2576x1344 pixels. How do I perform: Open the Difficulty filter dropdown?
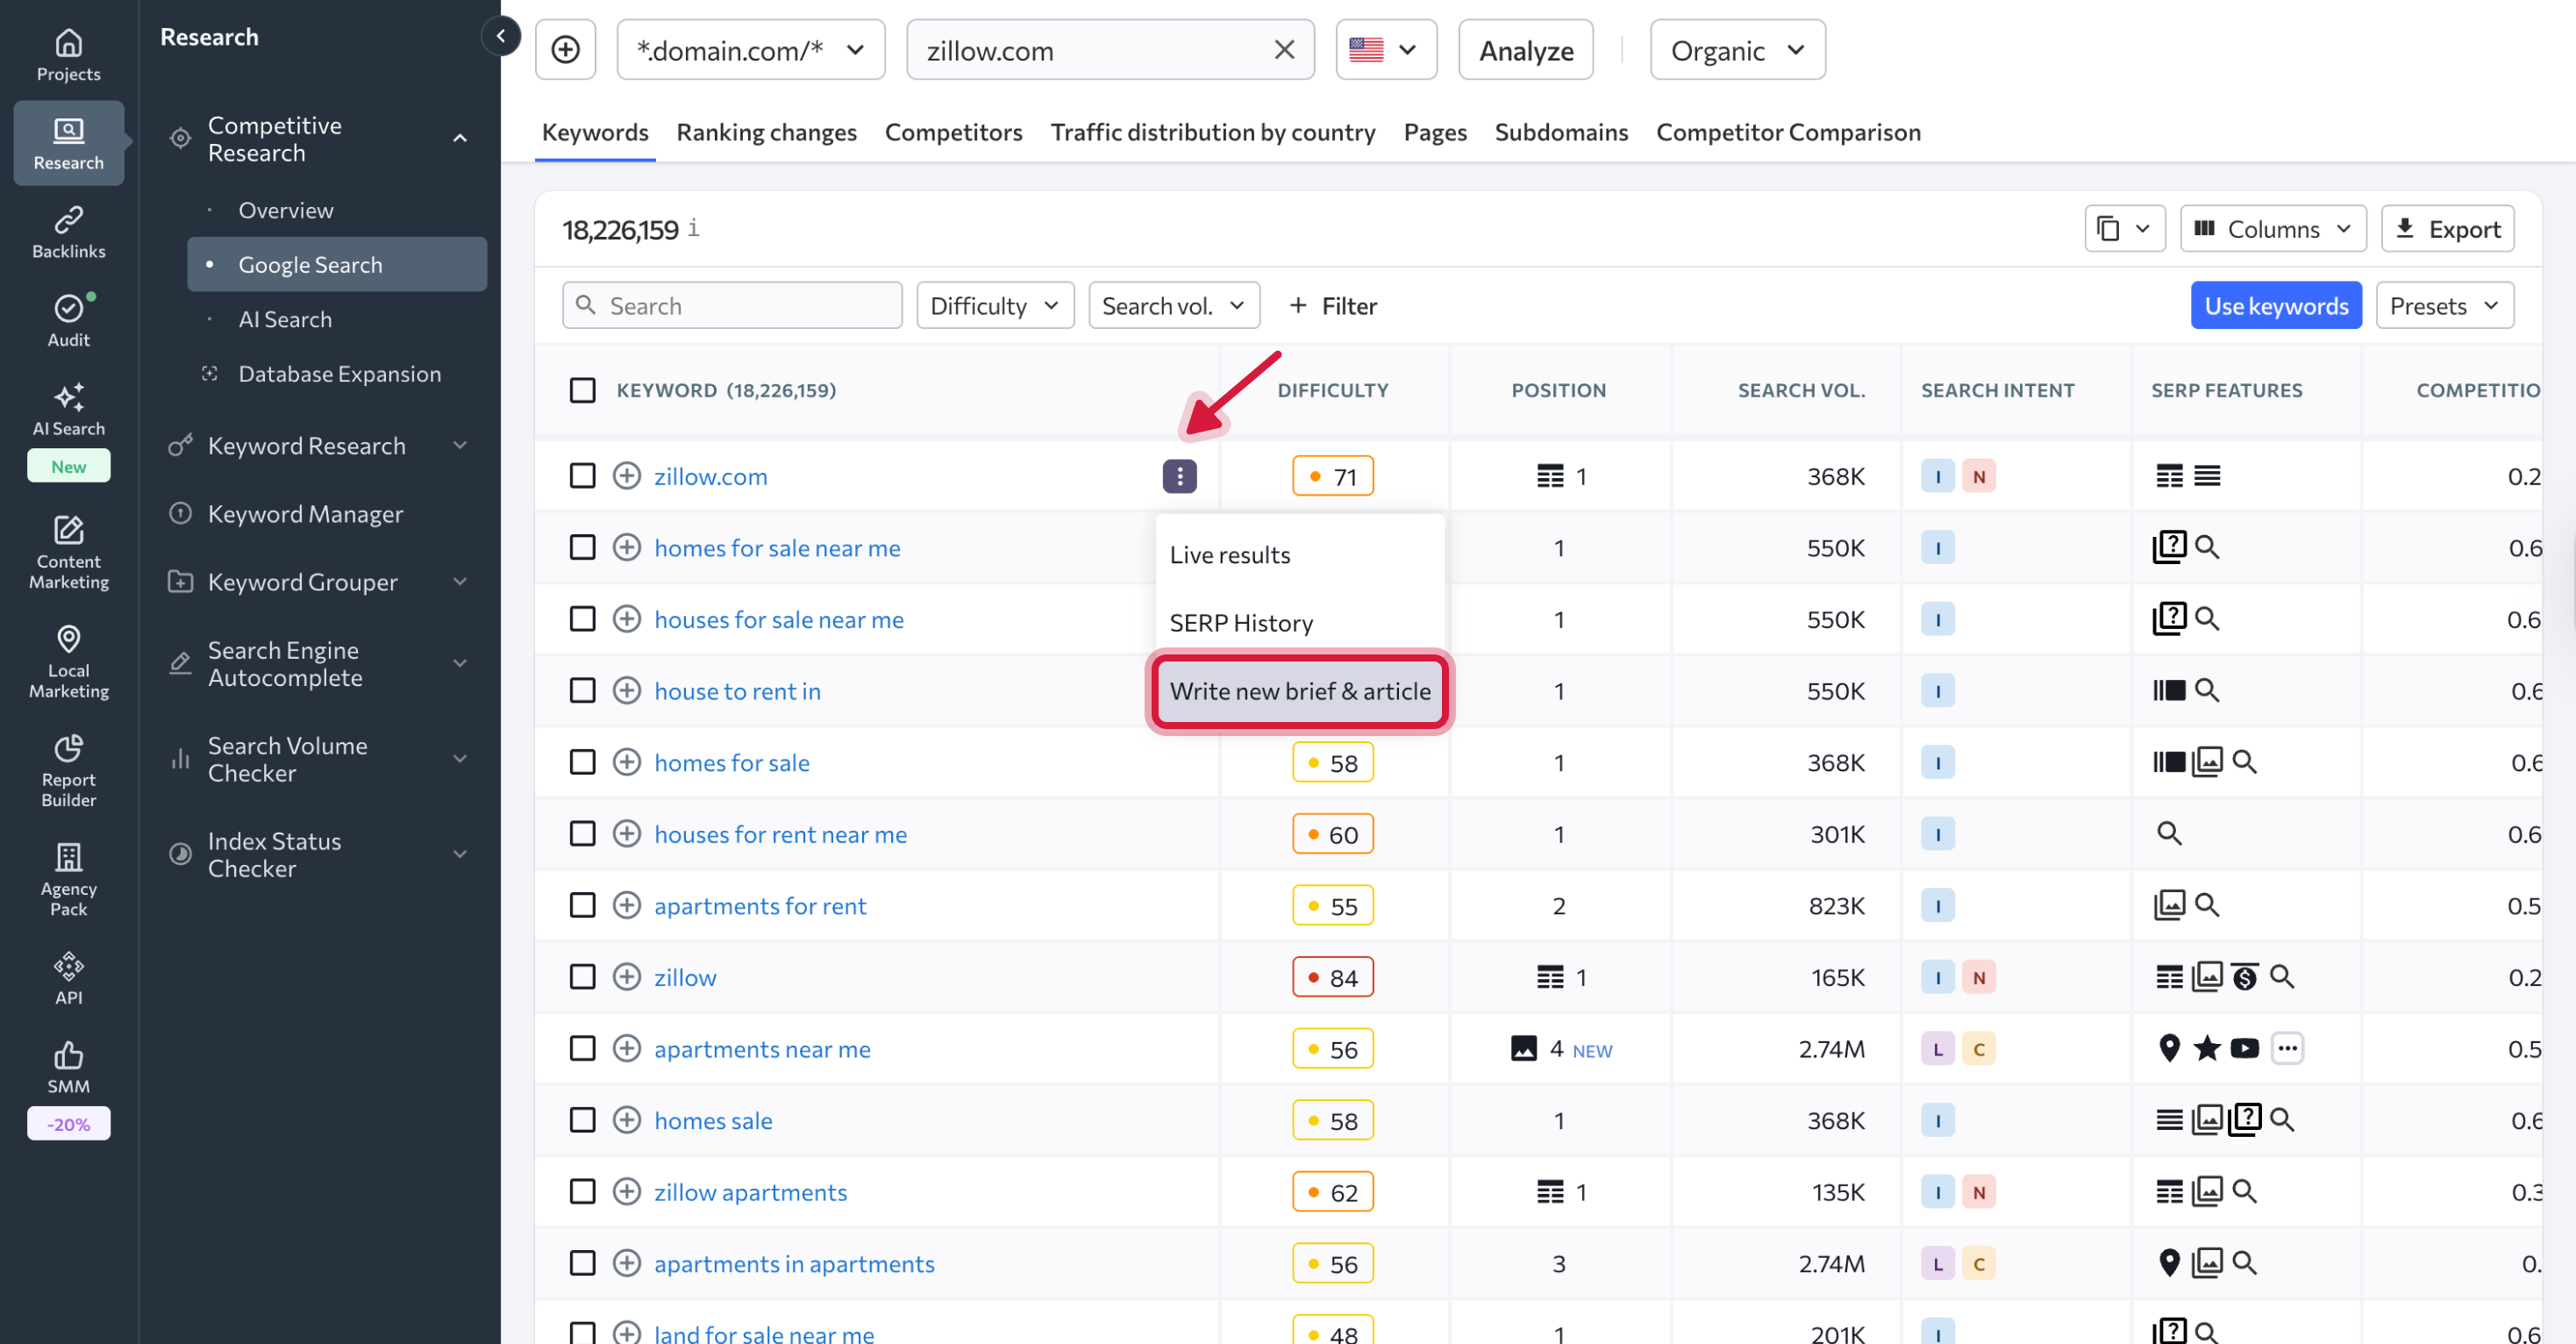click(x=994, y=305)
